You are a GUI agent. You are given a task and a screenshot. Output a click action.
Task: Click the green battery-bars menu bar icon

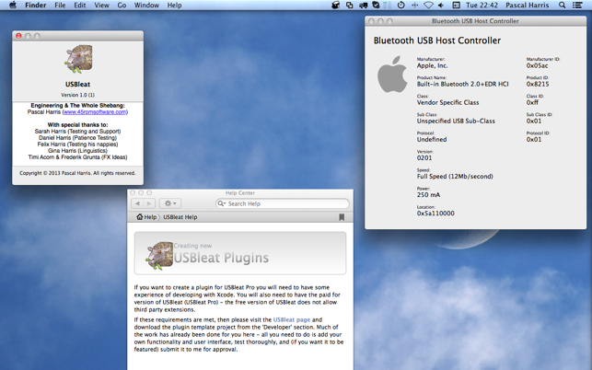pyautogui.click(x=388, y=6)
